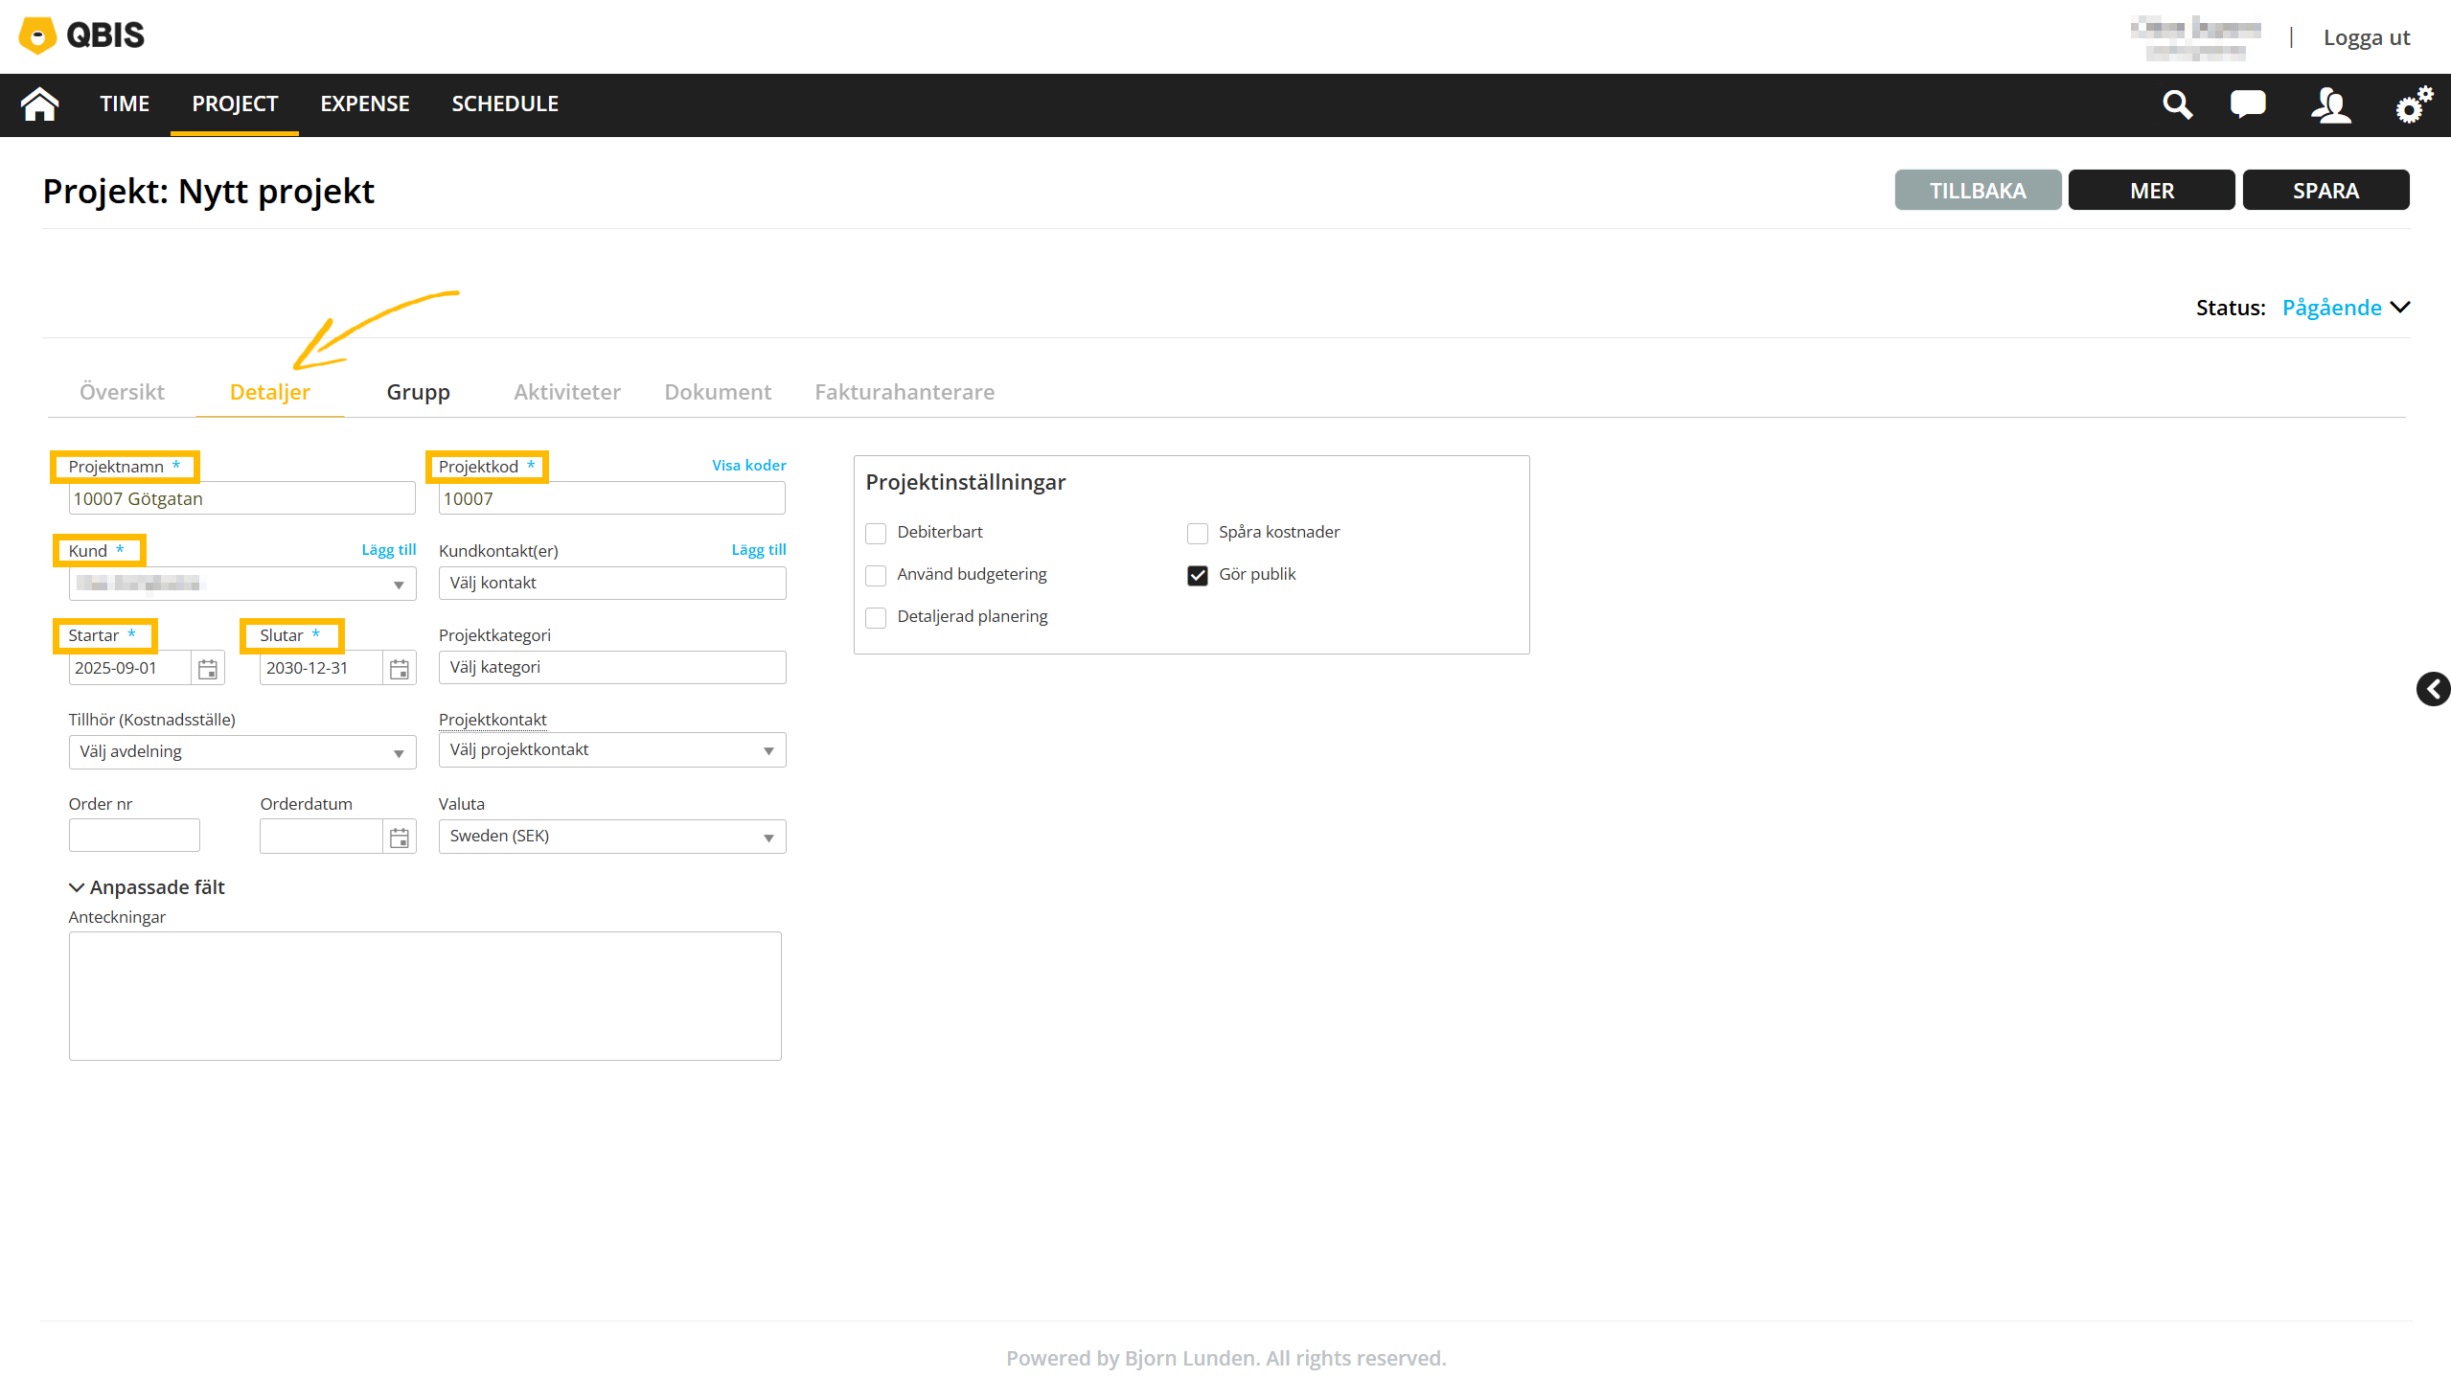
Task: Switch to the Grupp tab
Action: click(418, 392)
